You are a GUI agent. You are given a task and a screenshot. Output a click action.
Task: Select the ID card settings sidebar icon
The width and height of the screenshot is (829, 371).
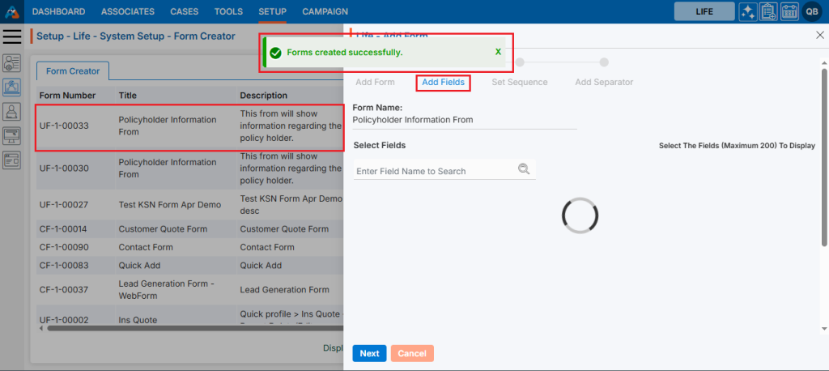pyautogui.click(x=12, y=62)
